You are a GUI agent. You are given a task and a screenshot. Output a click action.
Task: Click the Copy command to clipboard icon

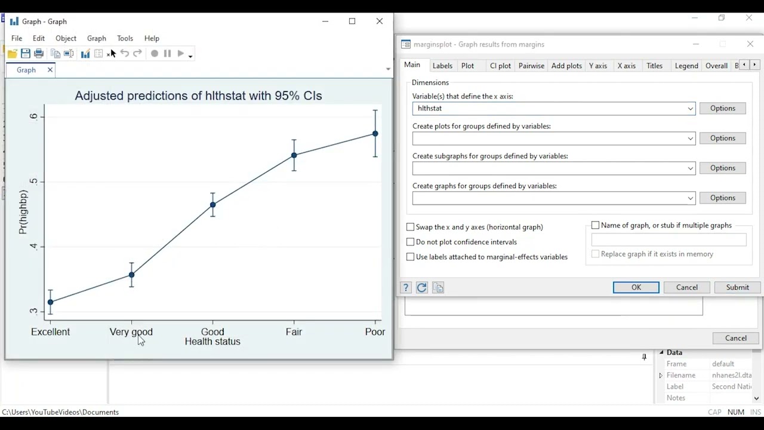click(x=438, y=288)
